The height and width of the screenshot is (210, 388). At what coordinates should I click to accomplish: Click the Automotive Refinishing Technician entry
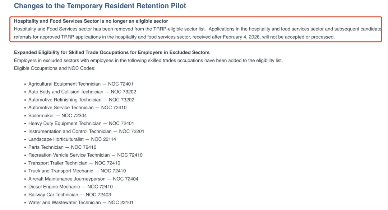[81, 100]
